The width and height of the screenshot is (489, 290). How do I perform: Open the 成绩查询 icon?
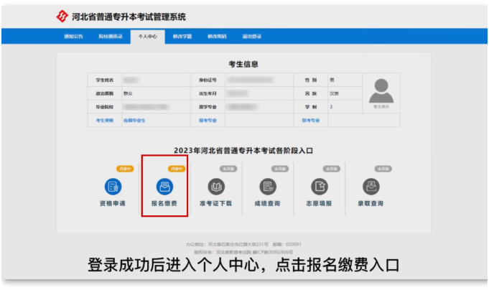268,187
